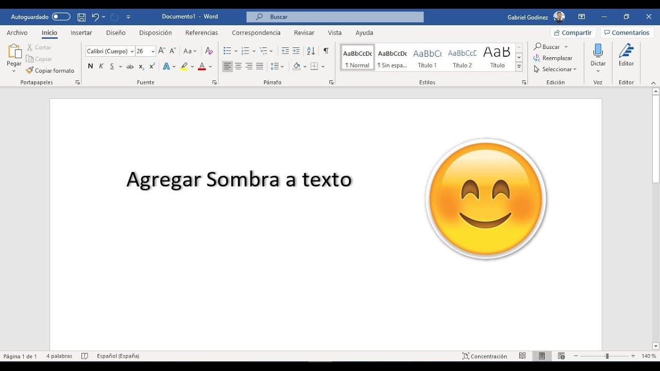This screenshot has height=371, width=660.
Task: Justify the paragraph text
Action: (260, 66)
